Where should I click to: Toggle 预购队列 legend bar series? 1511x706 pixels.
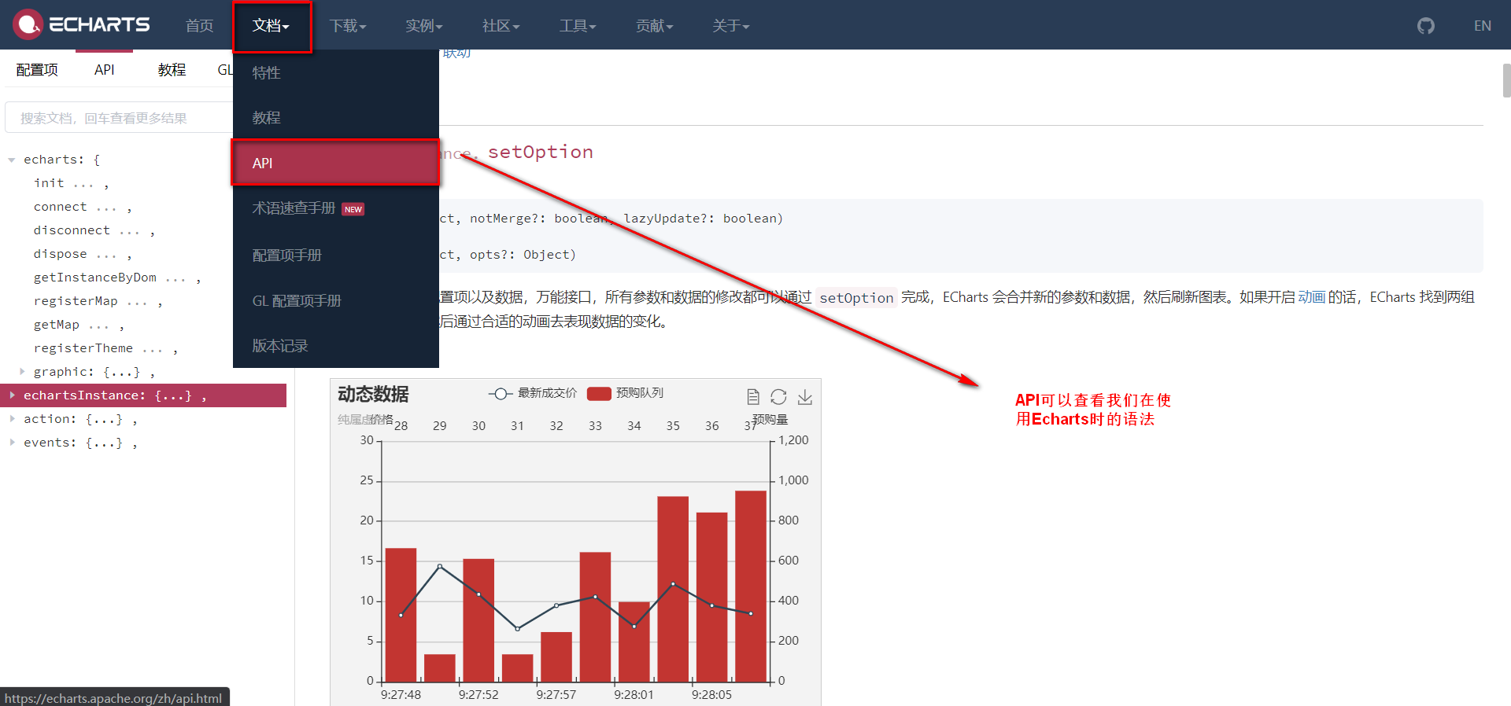pyautogui.click(x=626, y=393)
